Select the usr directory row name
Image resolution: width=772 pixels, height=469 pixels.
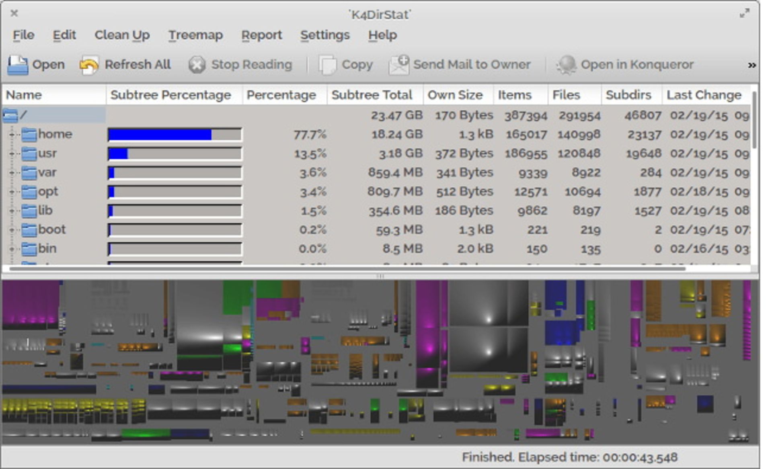click(47, 154)
